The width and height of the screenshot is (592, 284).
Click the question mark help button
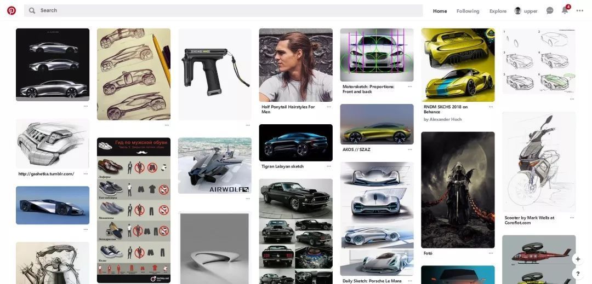577,274
